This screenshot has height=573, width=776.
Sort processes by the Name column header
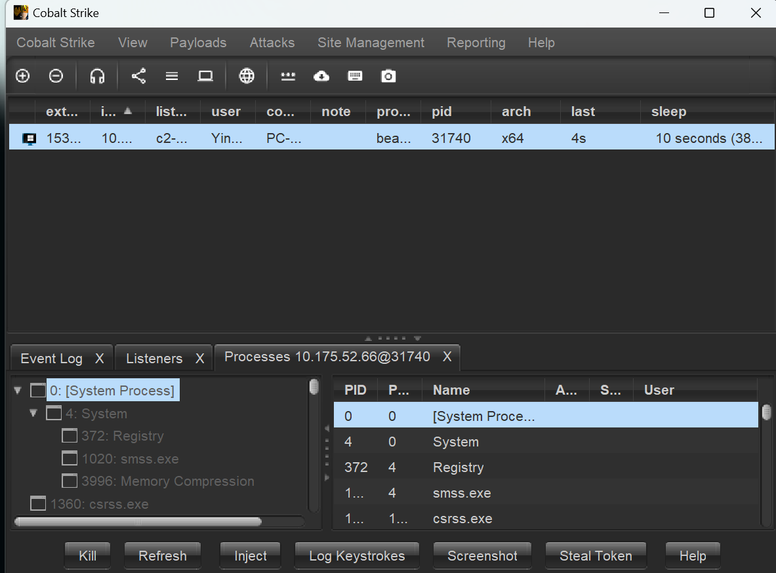(483, 390)
